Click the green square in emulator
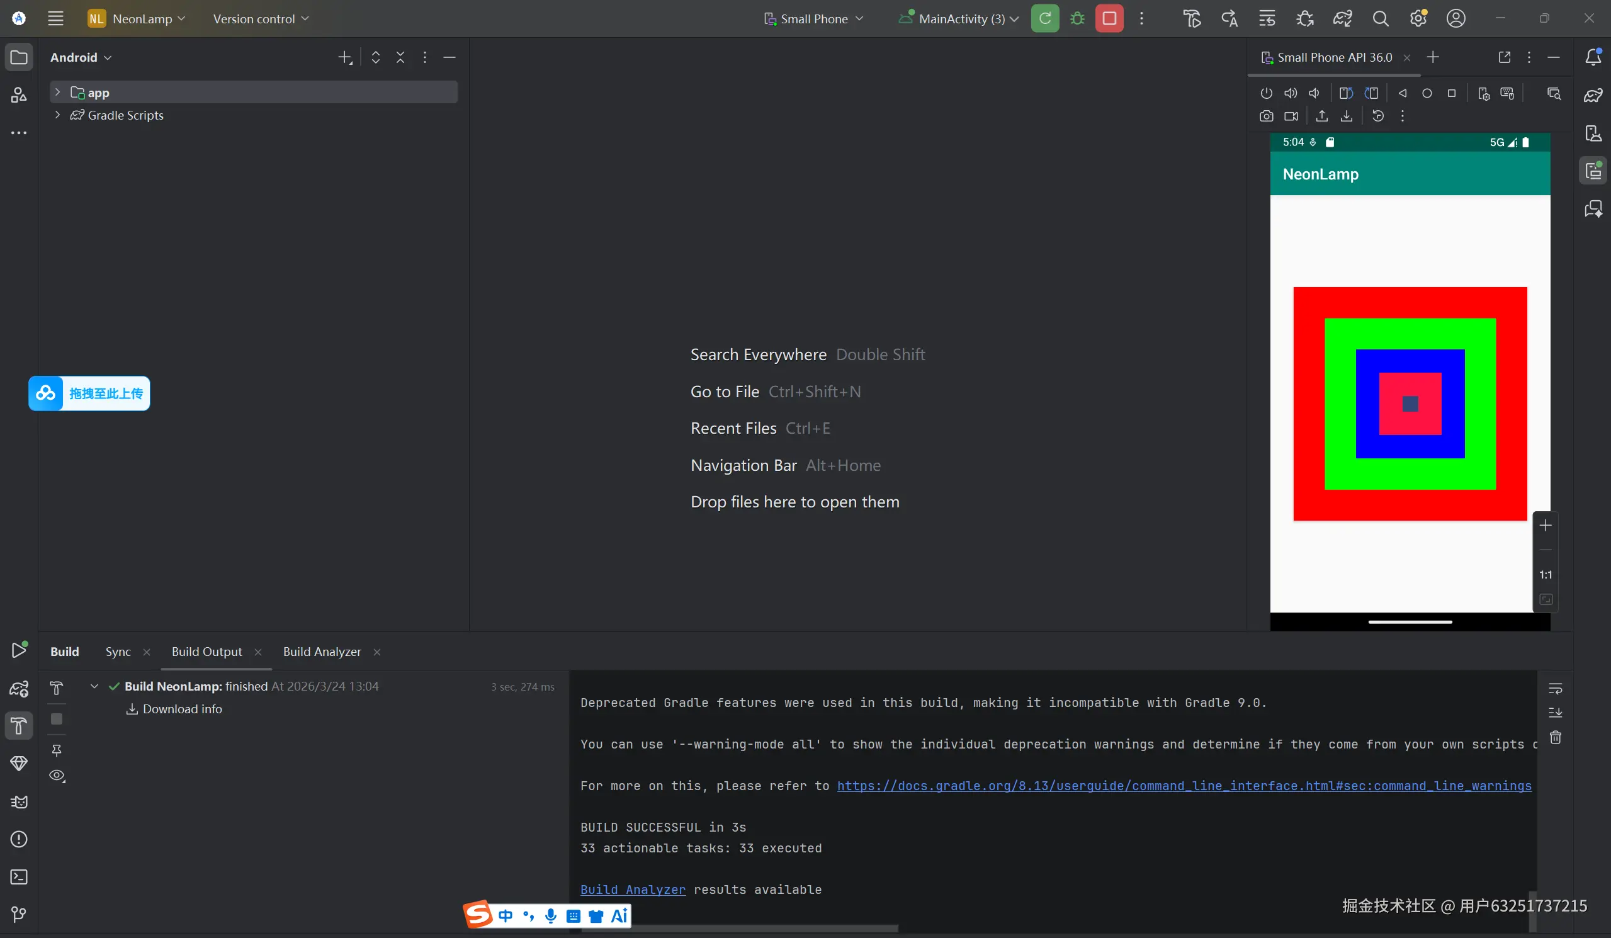The width and height of the screenshot is (1611, 938). 1410,334
